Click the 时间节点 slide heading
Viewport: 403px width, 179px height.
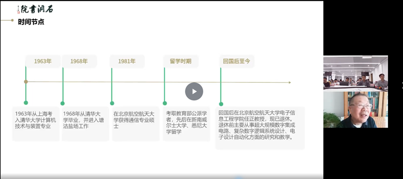(31, 22)
